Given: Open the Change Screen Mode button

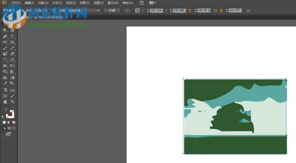Looking at the screenshot, I should [8, 134].
